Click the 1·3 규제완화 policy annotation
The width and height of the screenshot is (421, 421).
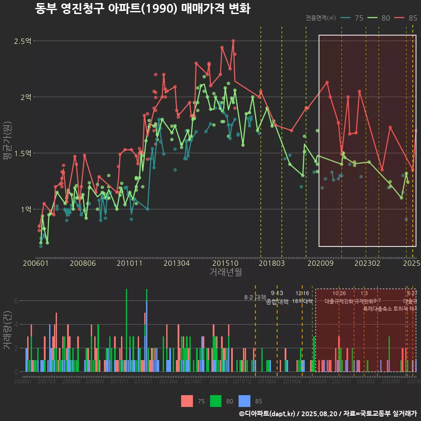tap(364, 297)
